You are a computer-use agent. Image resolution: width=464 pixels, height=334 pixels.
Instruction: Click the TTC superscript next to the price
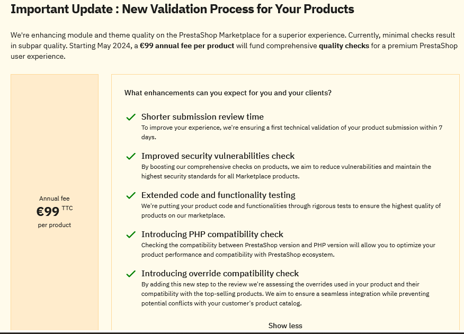pyautogui.click(x=67, y=208)
